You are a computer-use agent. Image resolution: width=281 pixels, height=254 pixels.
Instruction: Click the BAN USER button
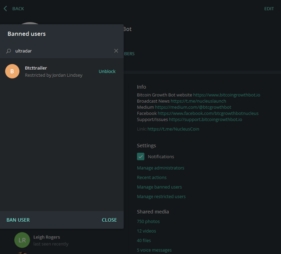coord(18,220)
